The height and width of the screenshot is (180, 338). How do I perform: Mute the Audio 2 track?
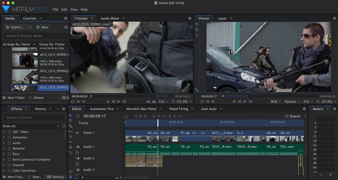(x=77, y=158)
